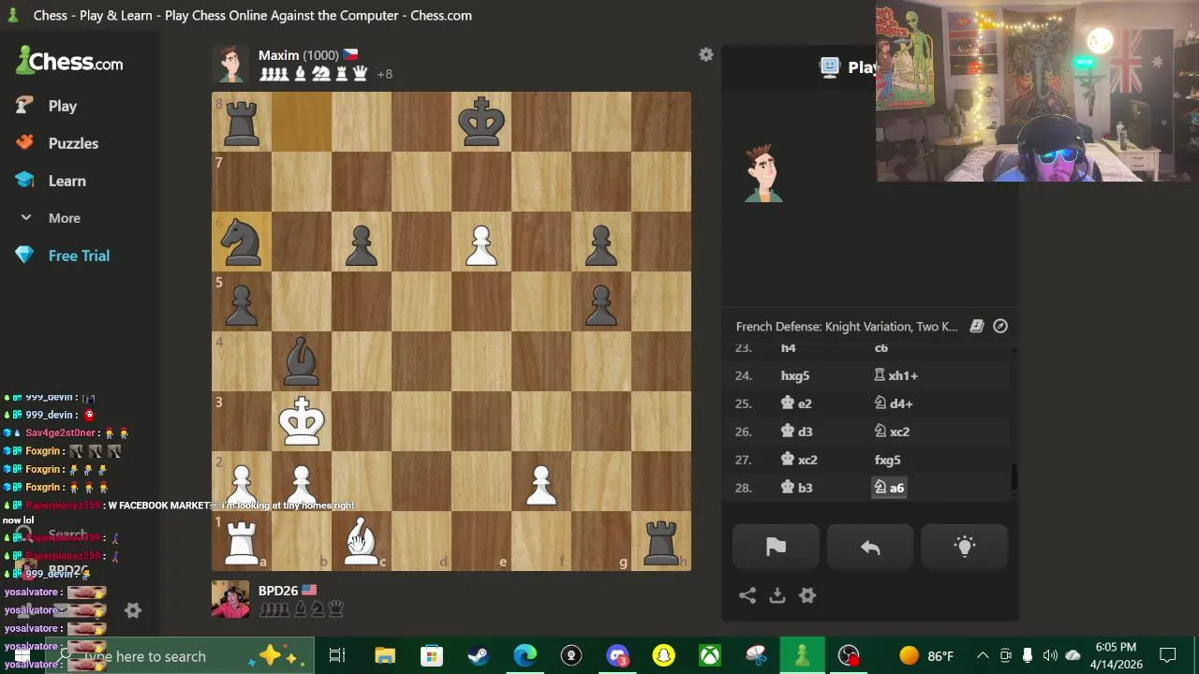The width and height of the screenshot is (1199, 674).
Task: Select move 24 rook xh1+ in move list
Action: (896, 375)
